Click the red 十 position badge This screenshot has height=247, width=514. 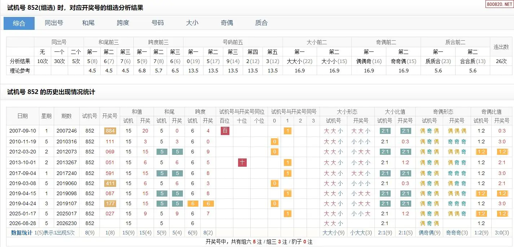tap(242, 162)
